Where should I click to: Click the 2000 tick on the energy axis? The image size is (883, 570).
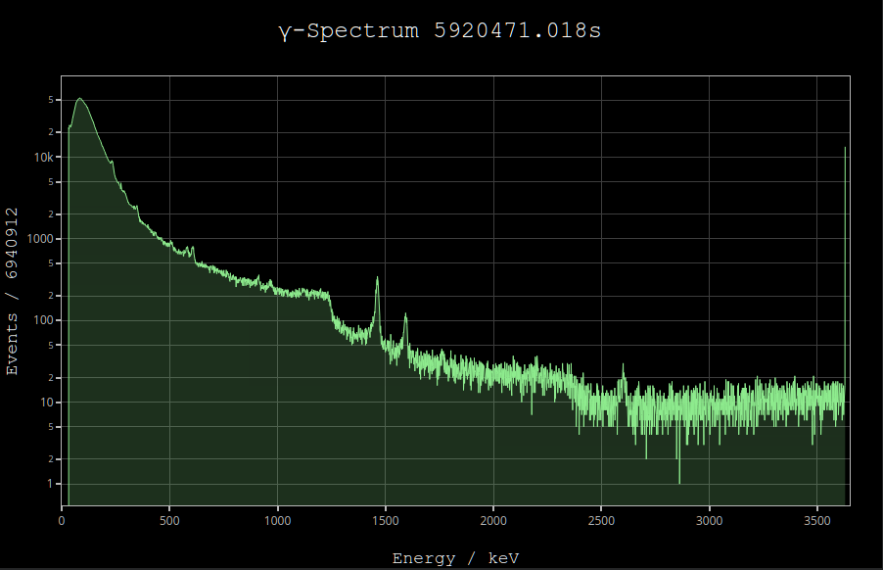pos(493,520)
